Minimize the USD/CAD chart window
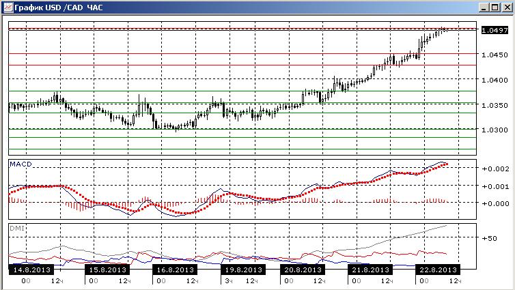Screen dimensions: 515x290 click(x=483, y=8)
